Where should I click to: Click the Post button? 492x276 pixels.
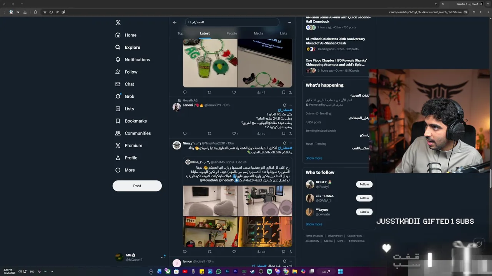click(137, 186)
